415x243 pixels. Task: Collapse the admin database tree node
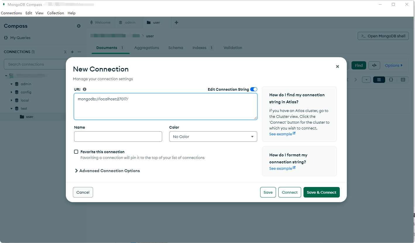point(11,84)
